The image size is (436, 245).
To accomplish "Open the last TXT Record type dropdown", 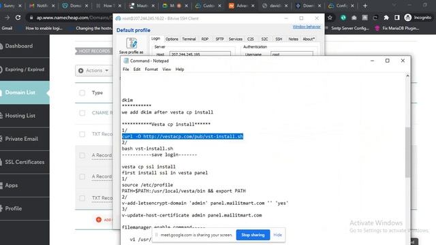I will click(x=102, y=198).
